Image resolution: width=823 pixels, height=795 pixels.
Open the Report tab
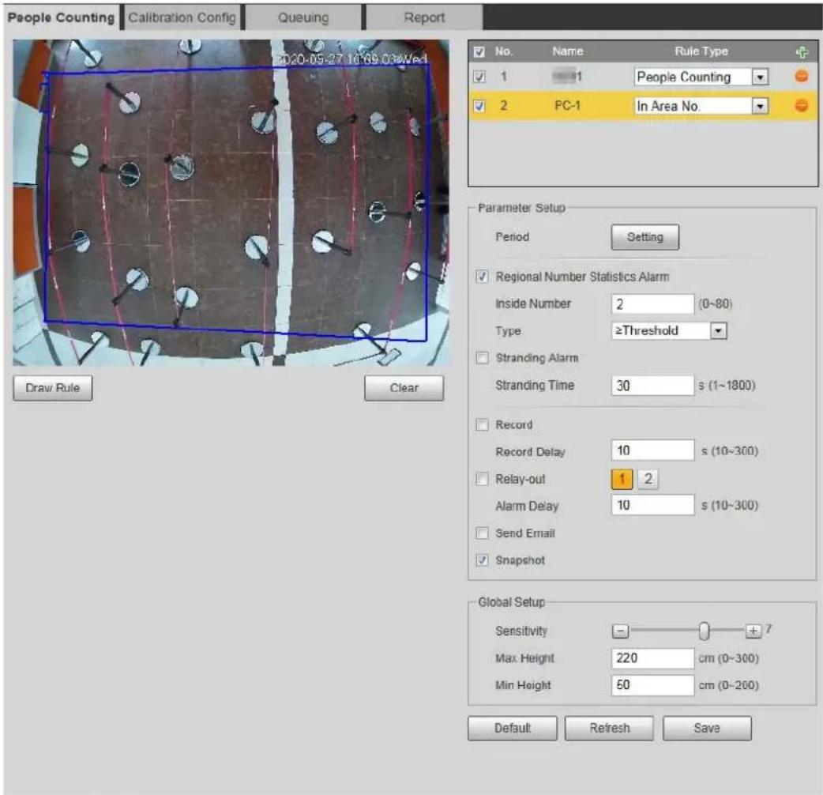point(424,17)
